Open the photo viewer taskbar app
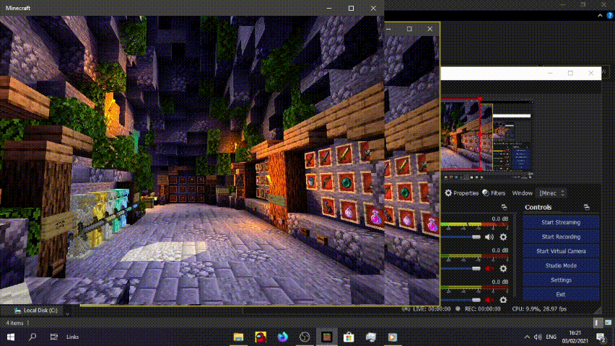615x346 pixels. tap(370, 337)
